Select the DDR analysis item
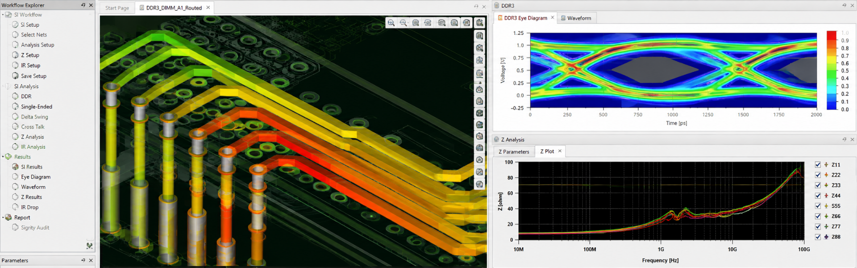This screenshot has height=268, width=857. click(26, 96)
